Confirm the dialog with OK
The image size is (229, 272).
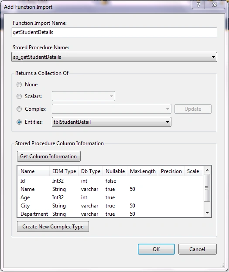click(x=156, y=249)
